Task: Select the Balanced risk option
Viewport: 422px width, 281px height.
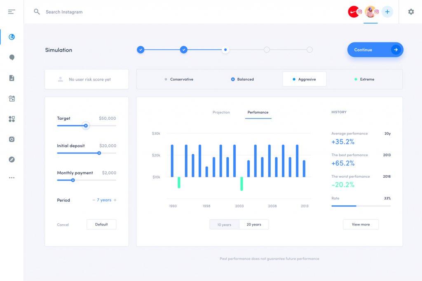Action: coord(242,79)
